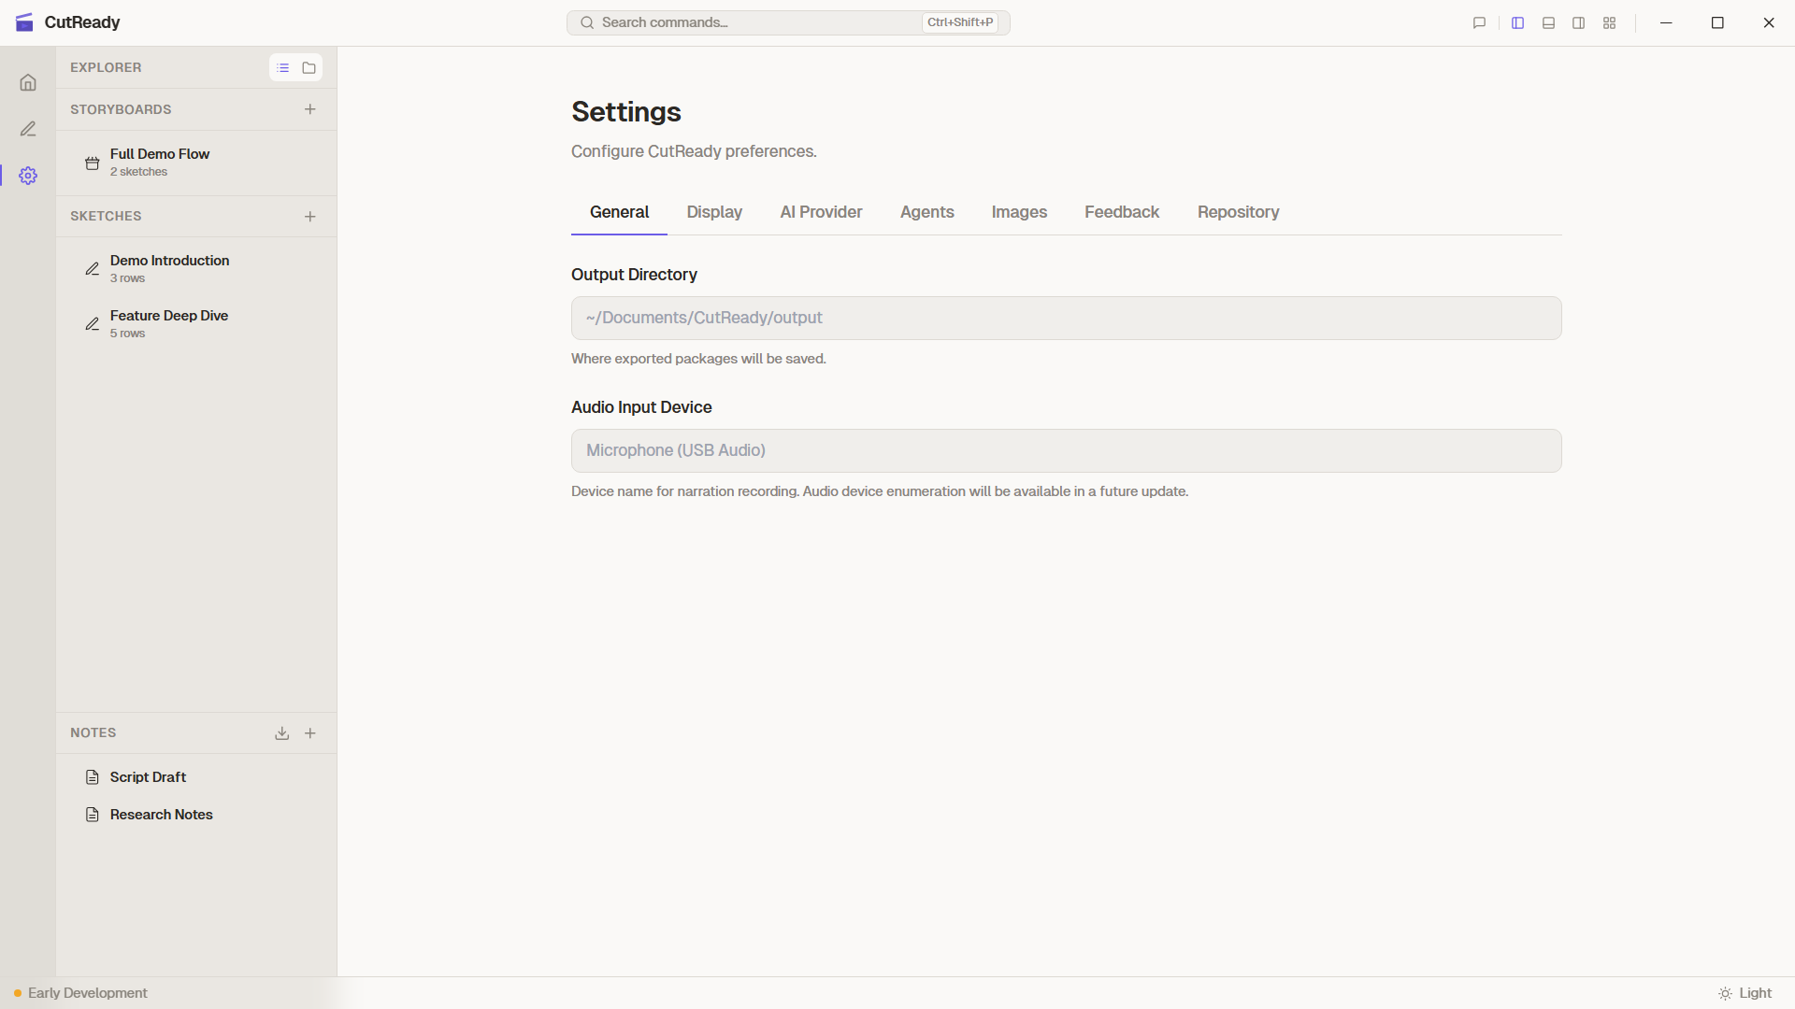1795x1009 pixels.
Task: Create a new note with the plus icon
Action: pos(310,733)
